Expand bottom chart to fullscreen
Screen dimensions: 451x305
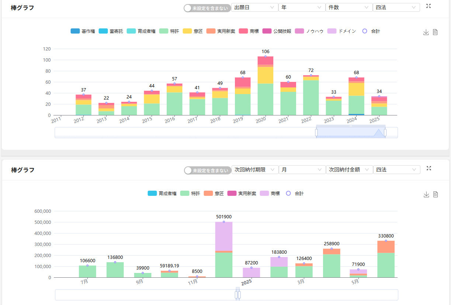[429, 169]
